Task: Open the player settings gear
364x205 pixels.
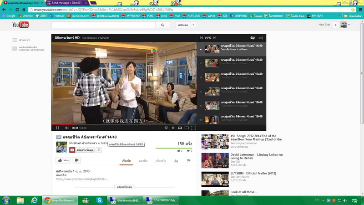Action: coord(166,128)
